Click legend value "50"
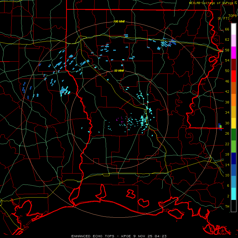238x238 pixels. pyautogui.click(x=227, y=71)
